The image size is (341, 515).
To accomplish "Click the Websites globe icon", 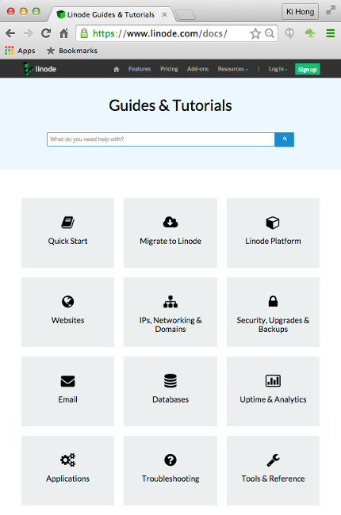I will [67, 302].
